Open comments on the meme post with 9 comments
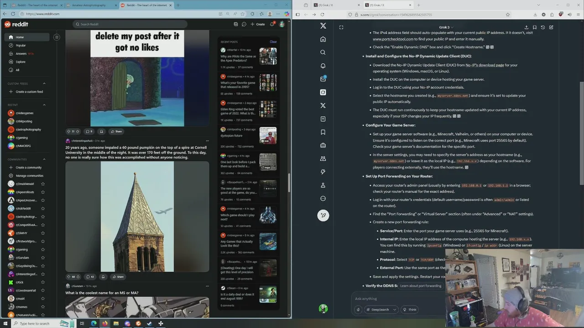The image size is (584, 328). point(89,131)
